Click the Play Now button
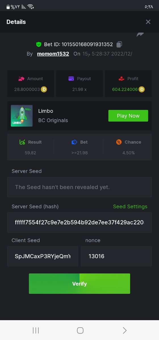Screen dimensions: 159x340 [x=128, y=116]
